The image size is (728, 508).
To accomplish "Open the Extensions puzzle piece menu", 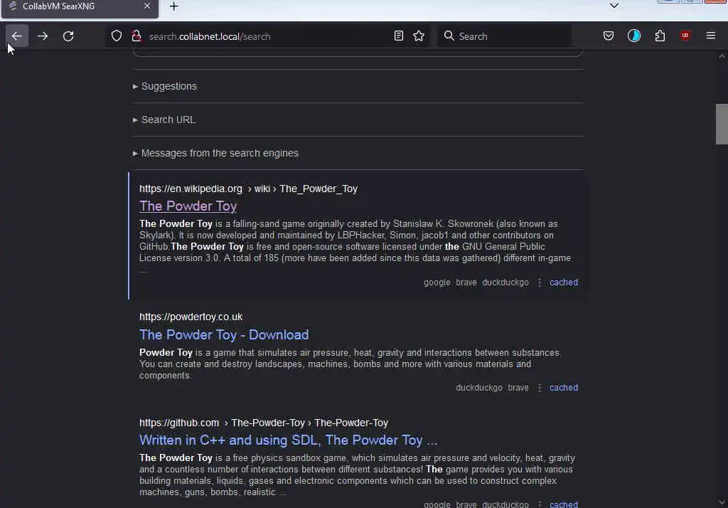I will pyautogui.click(x=660, y=36).
